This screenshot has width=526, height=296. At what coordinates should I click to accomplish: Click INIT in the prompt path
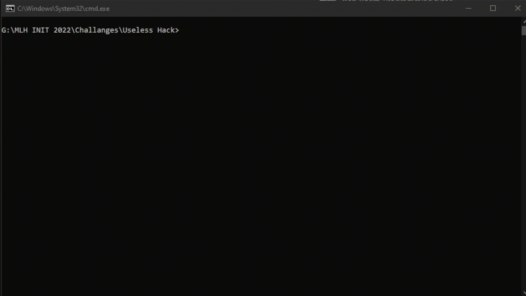[x=41, y=30]
